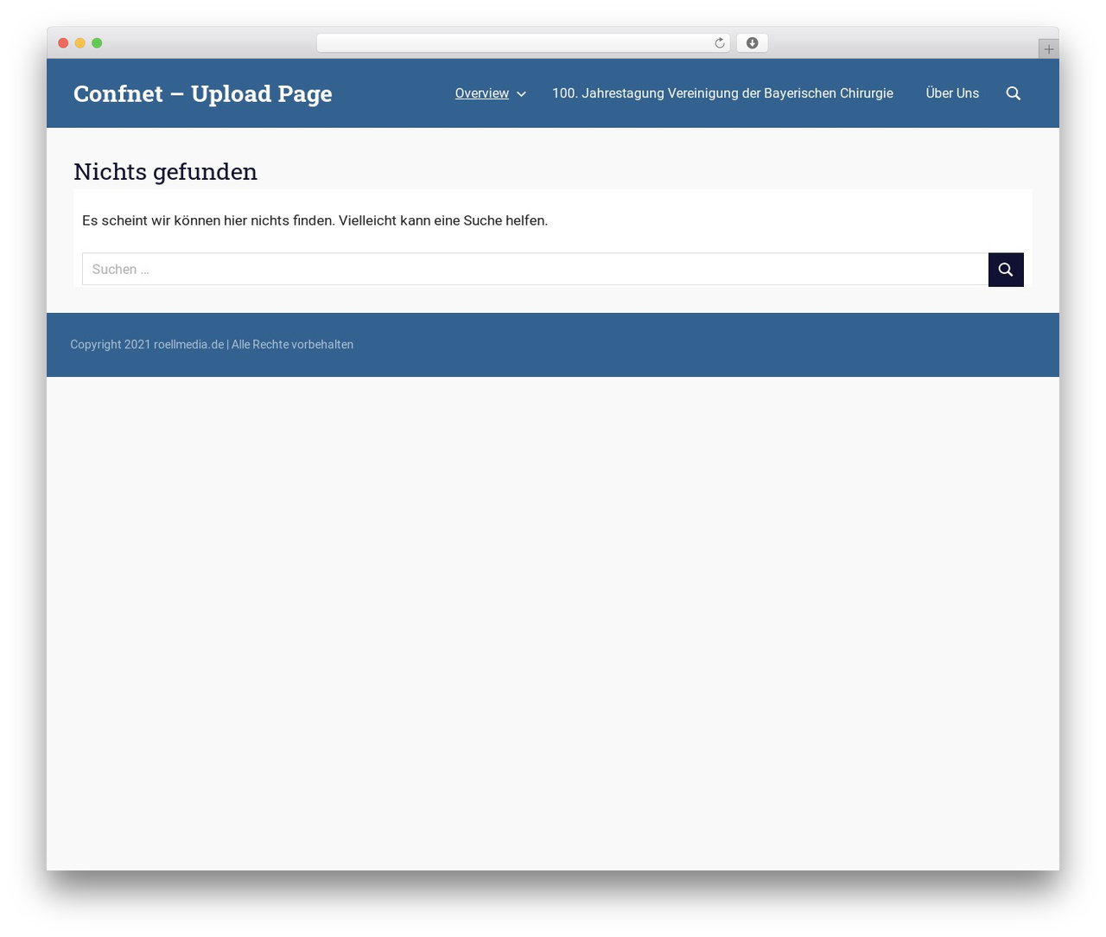1106x937 pixels.
Task: Click the browser address bar
Action: click(x=523, y=43)
